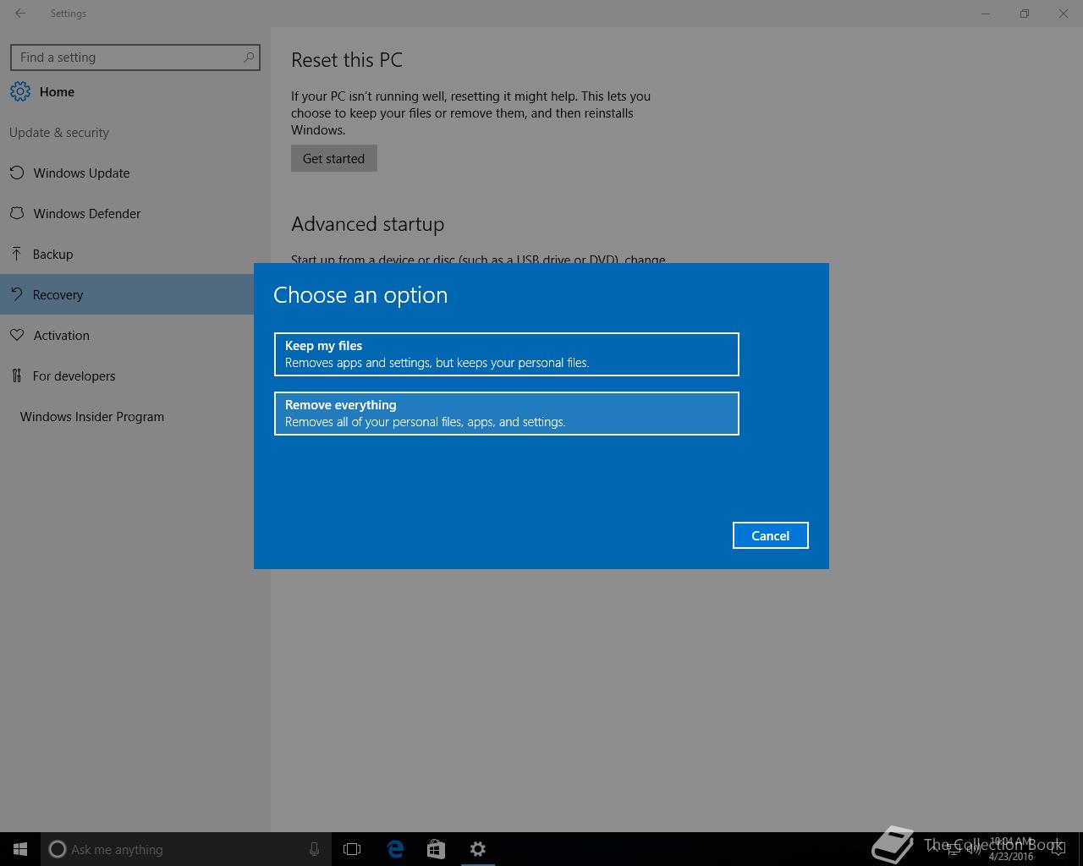Click the Settings back arrow

coord(20,14)
